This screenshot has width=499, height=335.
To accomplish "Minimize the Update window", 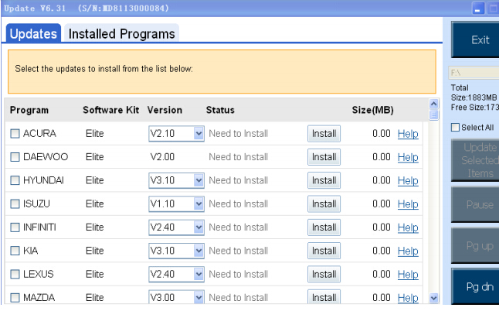I will (477, 9).
